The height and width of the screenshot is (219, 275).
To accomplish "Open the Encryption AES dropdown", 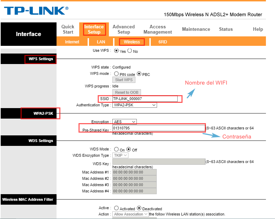I will pyautogui.click(x=124, y=122).
